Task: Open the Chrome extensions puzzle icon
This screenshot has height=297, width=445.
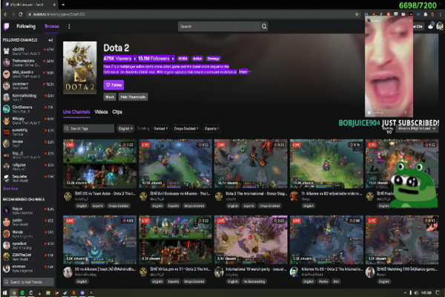Action: (x=426, y=14)
